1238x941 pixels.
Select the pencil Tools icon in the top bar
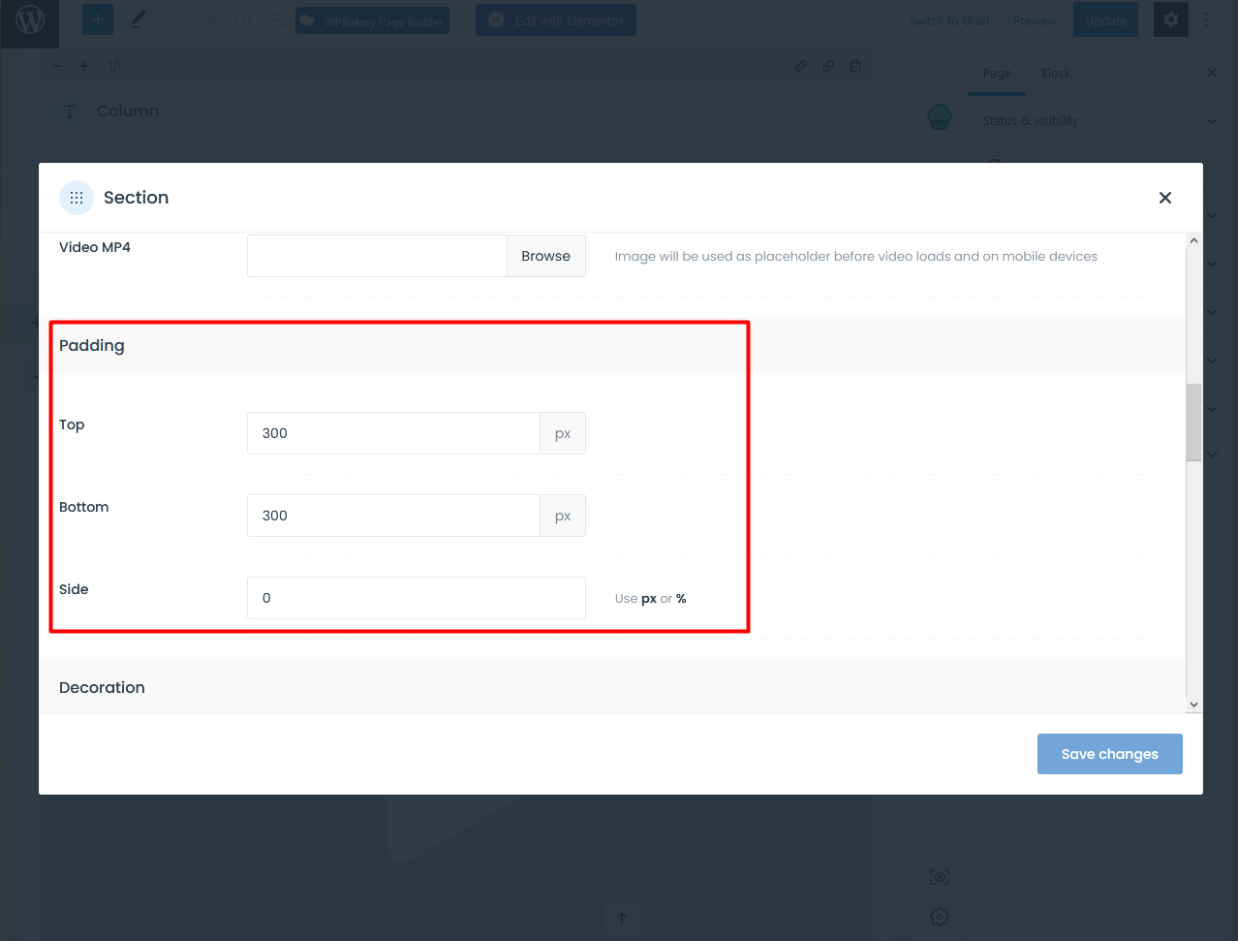(138, 19)
